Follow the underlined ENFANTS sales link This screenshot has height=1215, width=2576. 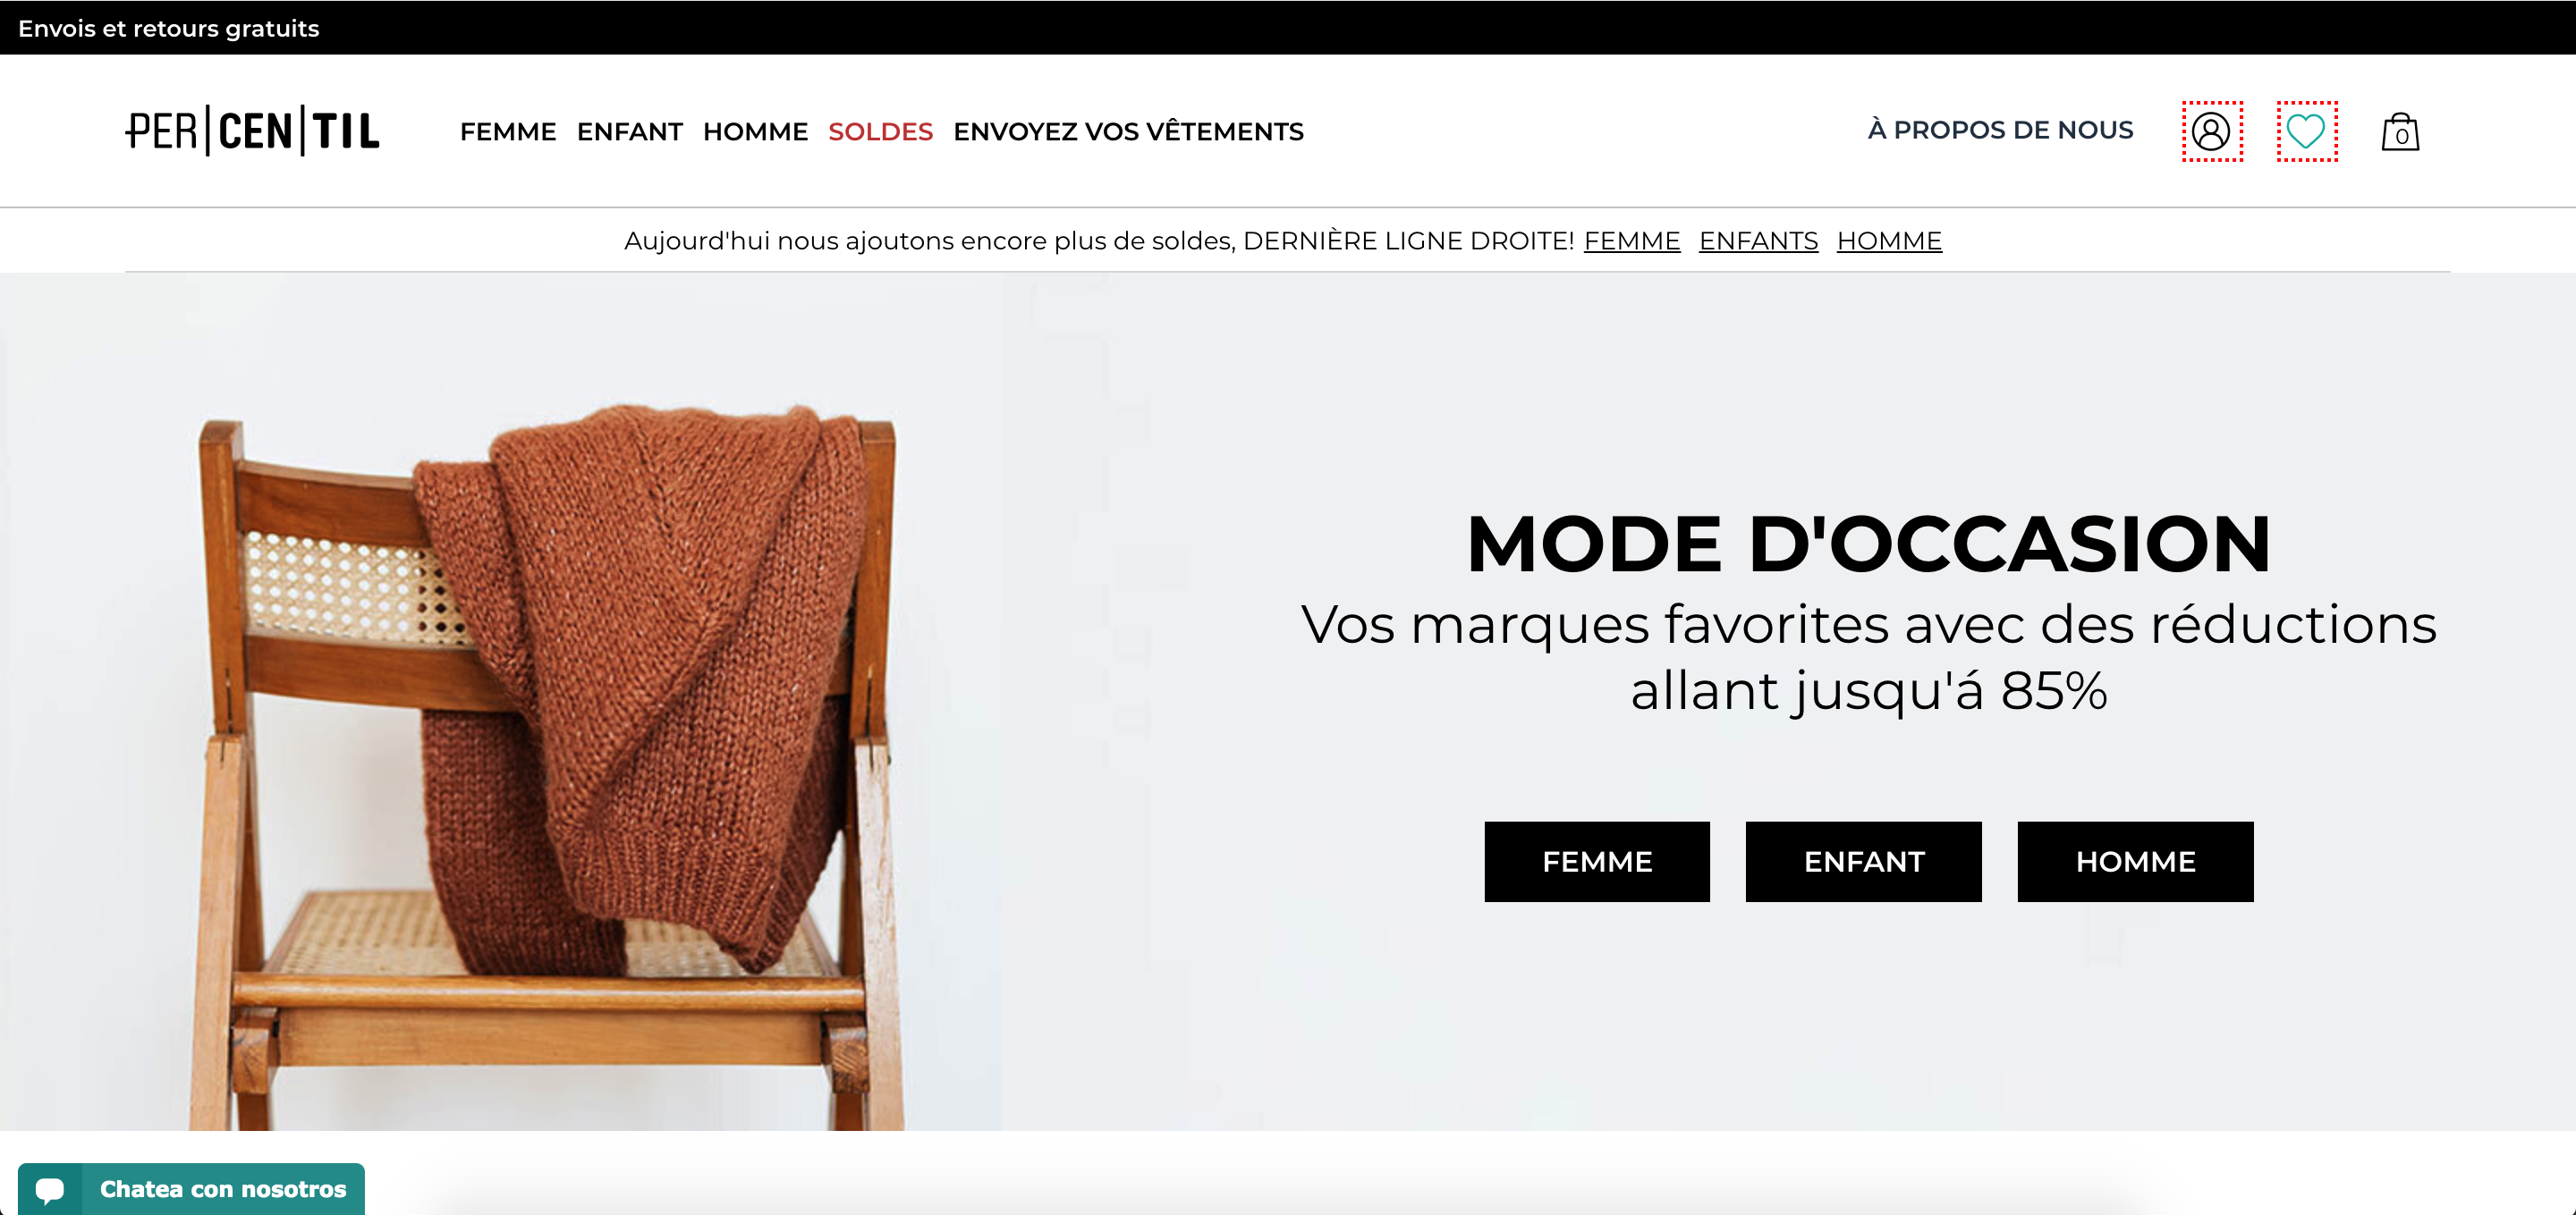1758,240
